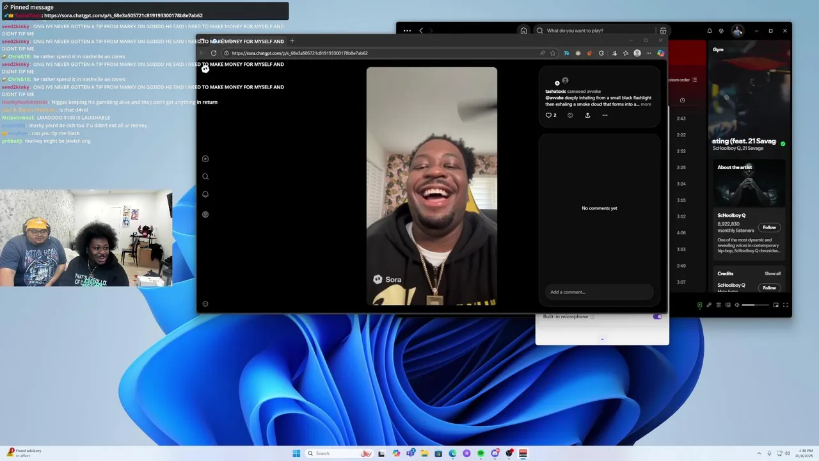Select the track with duration 2:43
This screenshot has height=461, width=819.
coord(681,118)
